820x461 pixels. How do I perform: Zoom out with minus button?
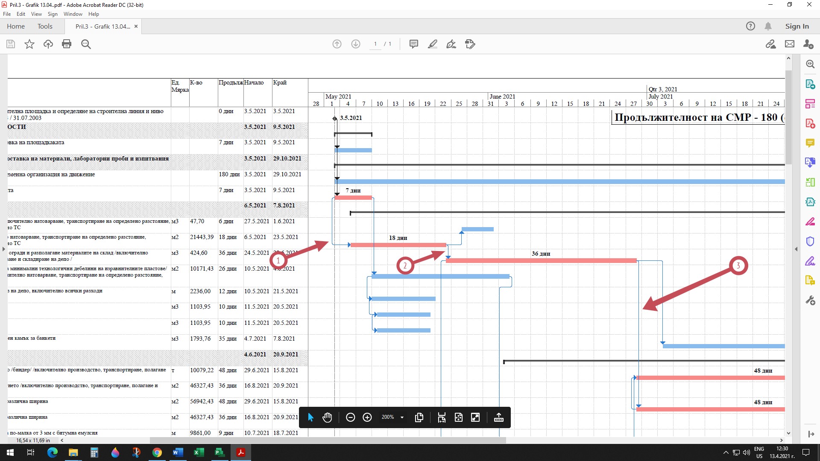(350, 417)
